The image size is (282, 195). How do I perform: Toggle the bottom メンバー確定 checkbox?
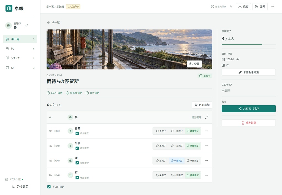[x=49, y=187]
